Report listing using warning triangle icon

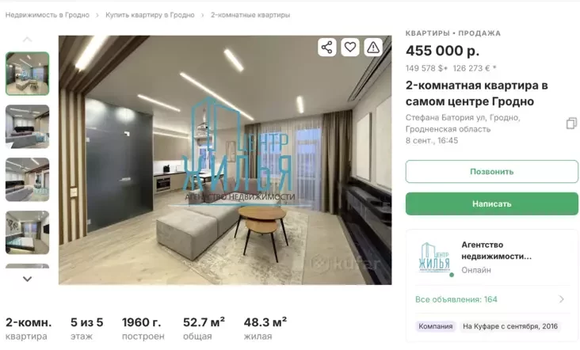(373, 48)
